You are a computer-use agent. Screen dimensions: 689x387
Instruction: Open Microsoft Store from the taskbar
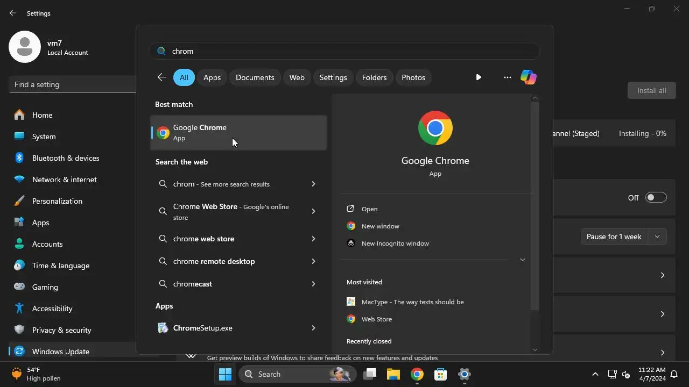pyautogui.click(x=441, y=374)
